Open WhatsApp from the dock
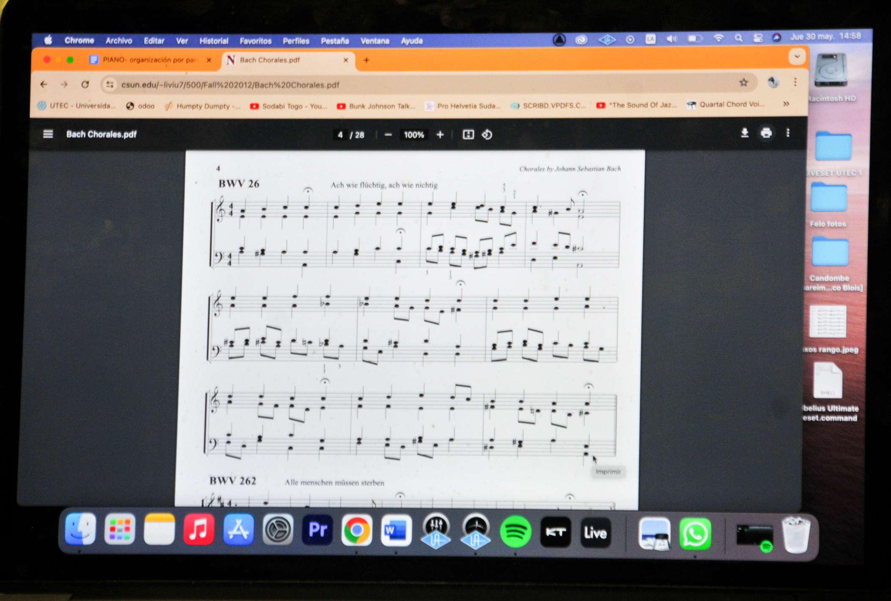Image resolution: width=891 pixels, height=601 pixels. pos(695,534)
